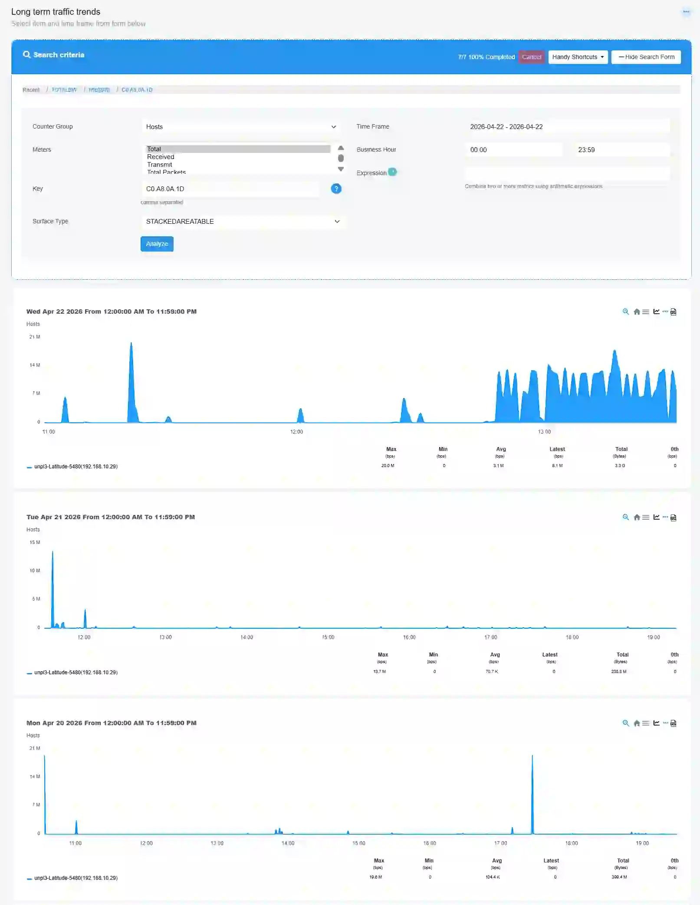700x905 pixels.
Task: Click the Key field help question-mark icon
Action: 336,189
